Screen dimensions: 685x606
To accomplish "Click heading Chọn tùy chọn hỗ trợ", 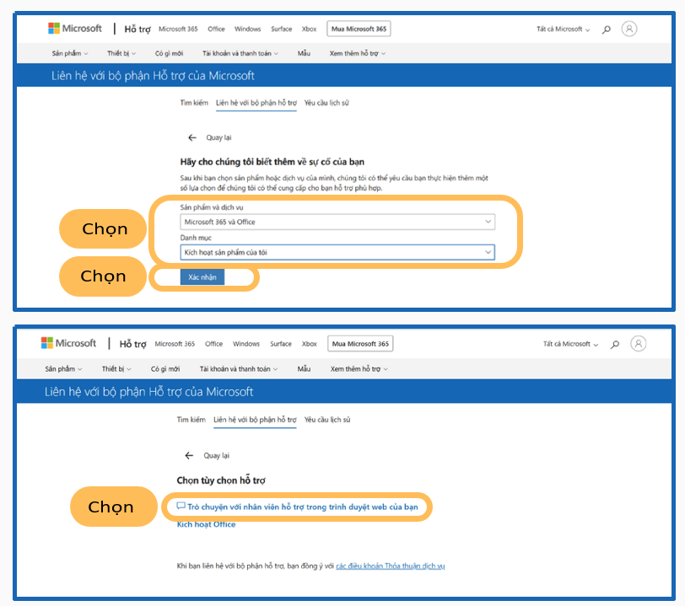I will [x=221, y=480].
